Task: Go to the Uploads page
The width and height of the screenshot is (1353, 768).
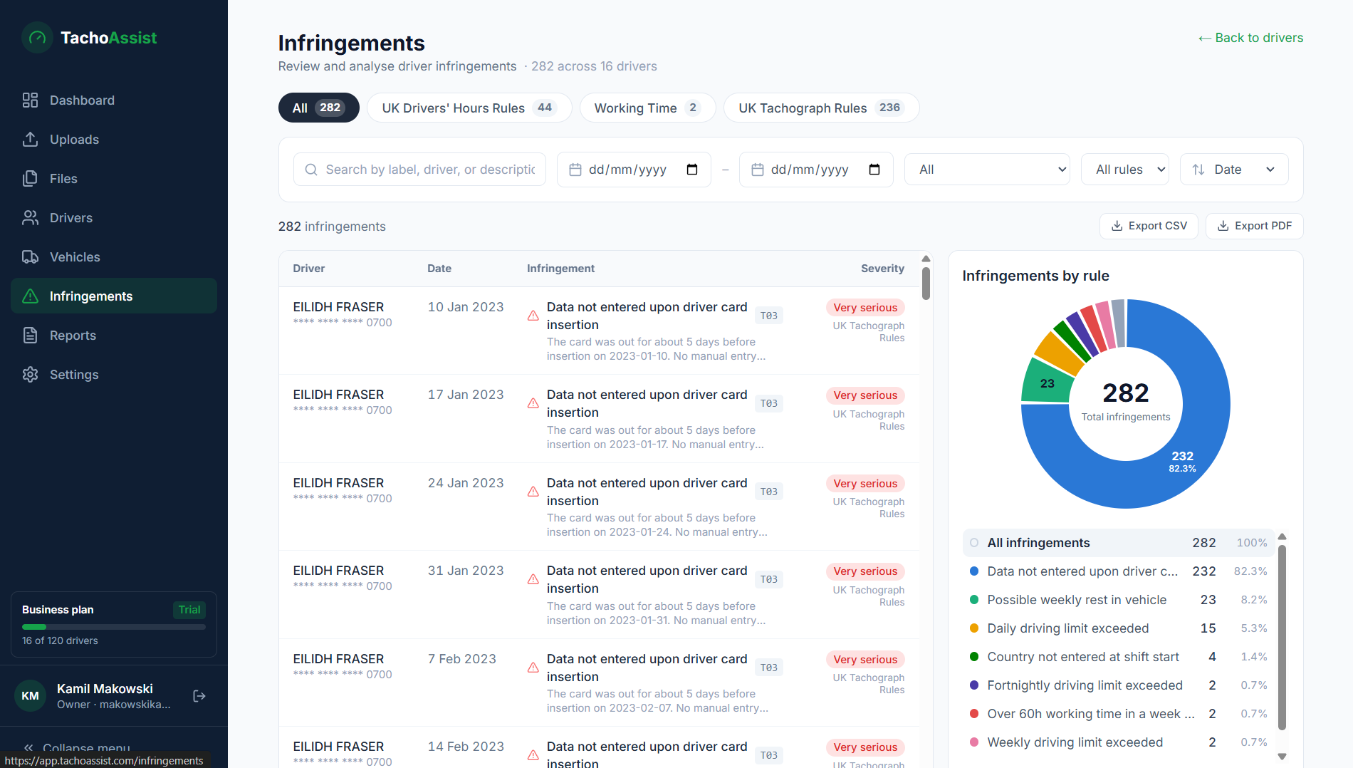Action: pyautogui.click(x=114, y=140)
